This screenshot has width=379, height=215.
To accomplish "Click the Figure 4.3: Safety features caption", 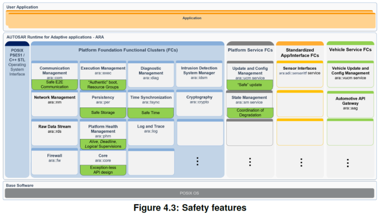I will coord(190,208).
